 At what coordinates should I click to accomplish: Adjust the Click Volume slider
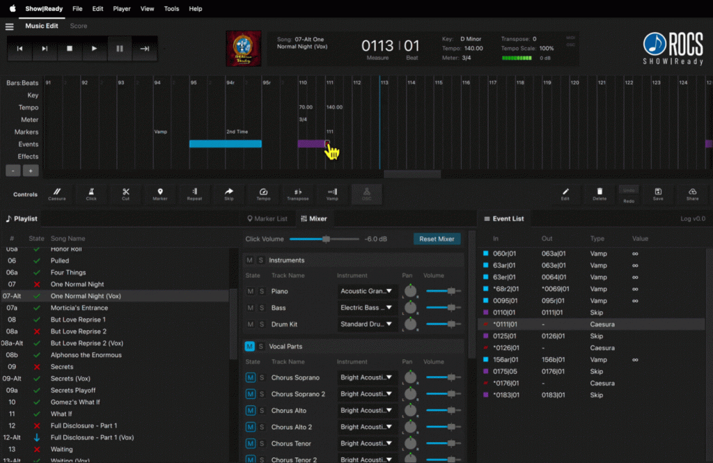pos(326,239)
